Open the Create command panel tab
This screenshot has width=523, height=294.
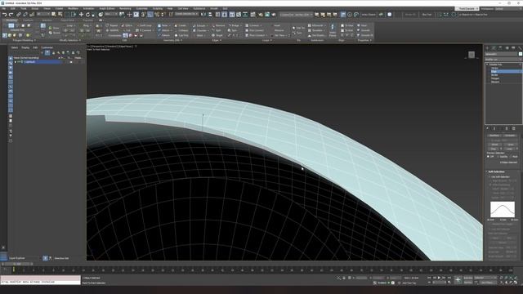pyautogui.click(x=488, y=48)
